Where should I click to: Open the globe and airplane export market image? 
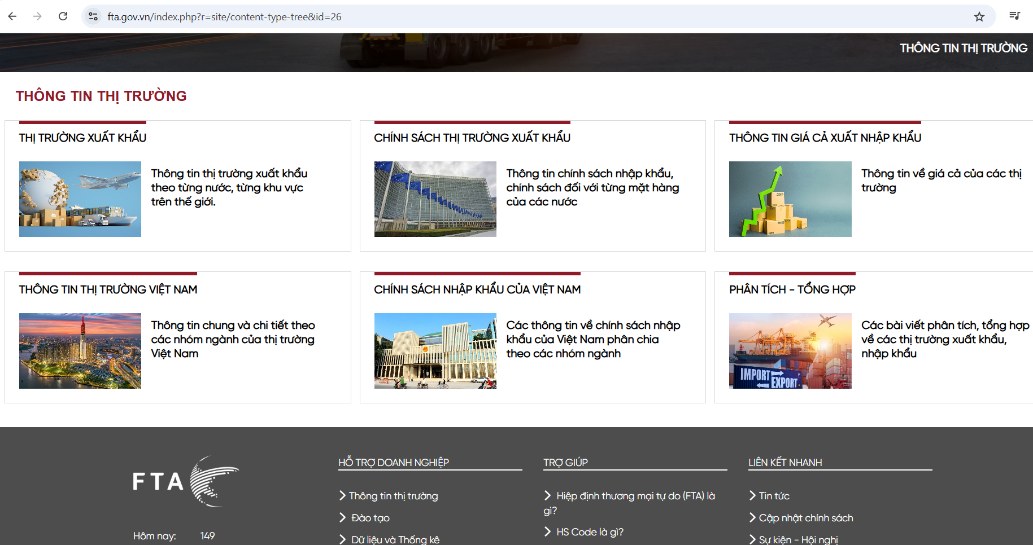[80, 199]
